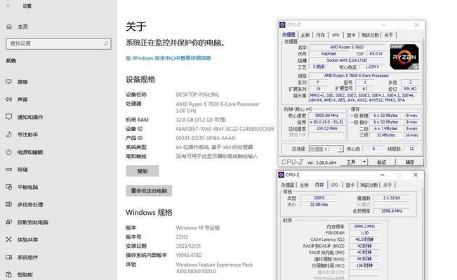Screen dimensions: 457x280
Task: Open Windows Security details link
Action: [168, 58]
